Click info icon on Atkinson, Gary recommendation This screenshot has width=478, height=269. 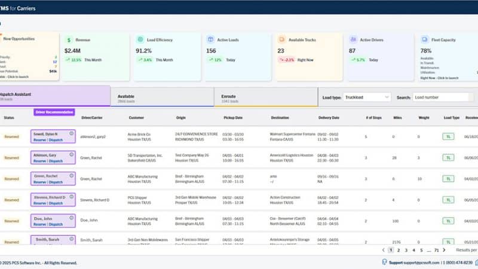pyautogui.click(x=72, y=154)
